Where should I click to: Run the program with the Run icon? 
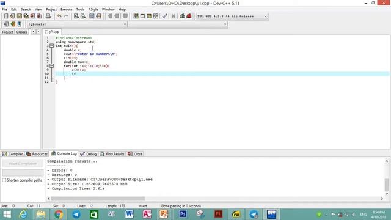pyautogui.click(x=142, y=16)
